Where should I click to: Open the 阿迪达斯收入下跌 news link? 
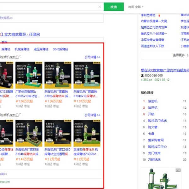click(x=152, y=46)
